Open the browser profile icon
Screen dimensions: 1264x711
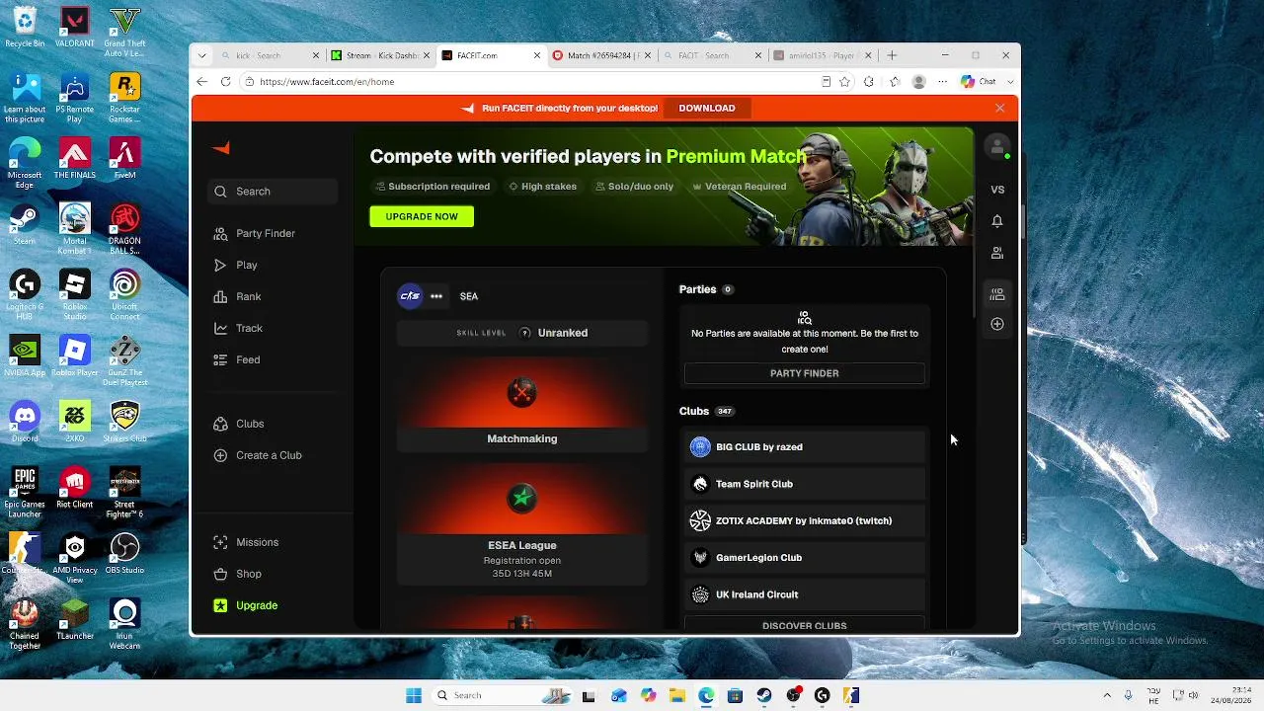click(x=919, y=82)
